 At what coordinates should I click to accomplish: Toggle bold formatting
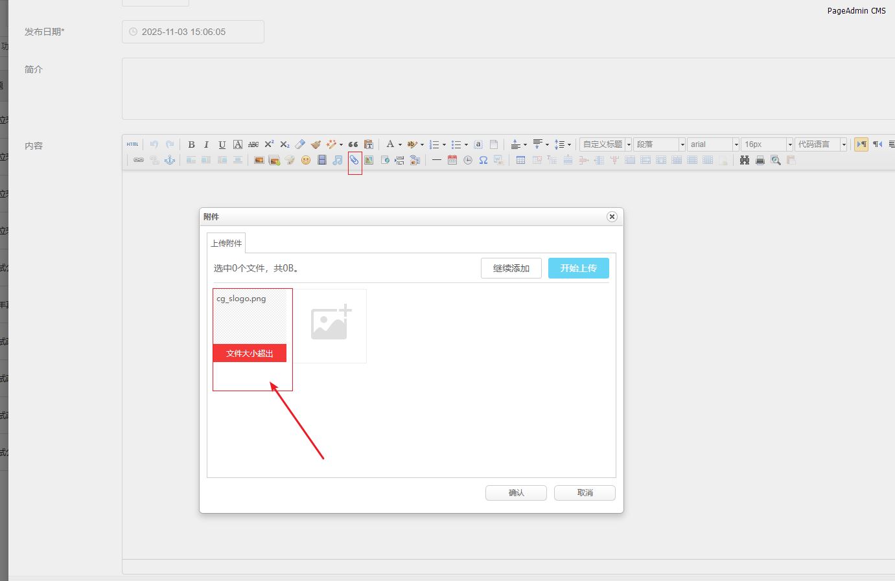click(x=191, y=144)
